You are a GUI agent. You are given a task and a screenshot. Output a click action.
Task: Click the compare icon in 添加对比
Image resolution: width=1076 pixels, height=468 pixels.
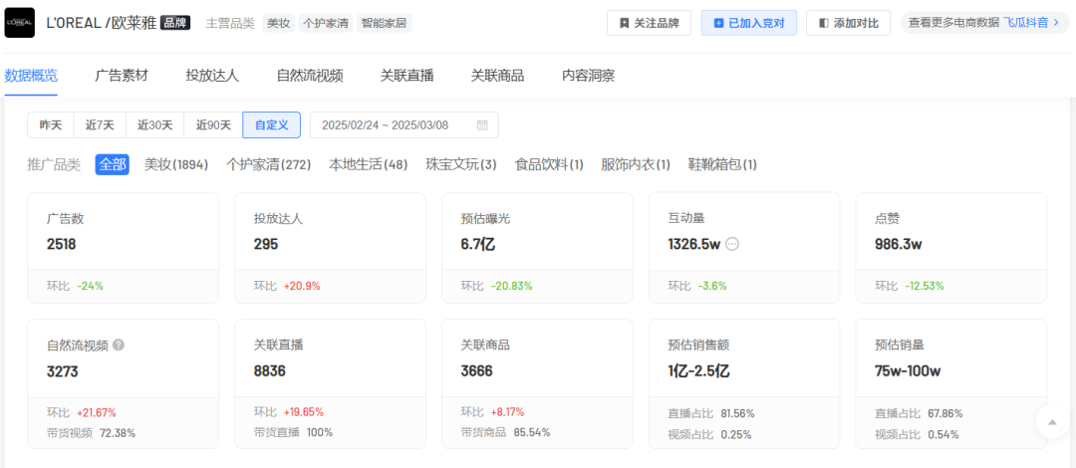pos(824,23)
